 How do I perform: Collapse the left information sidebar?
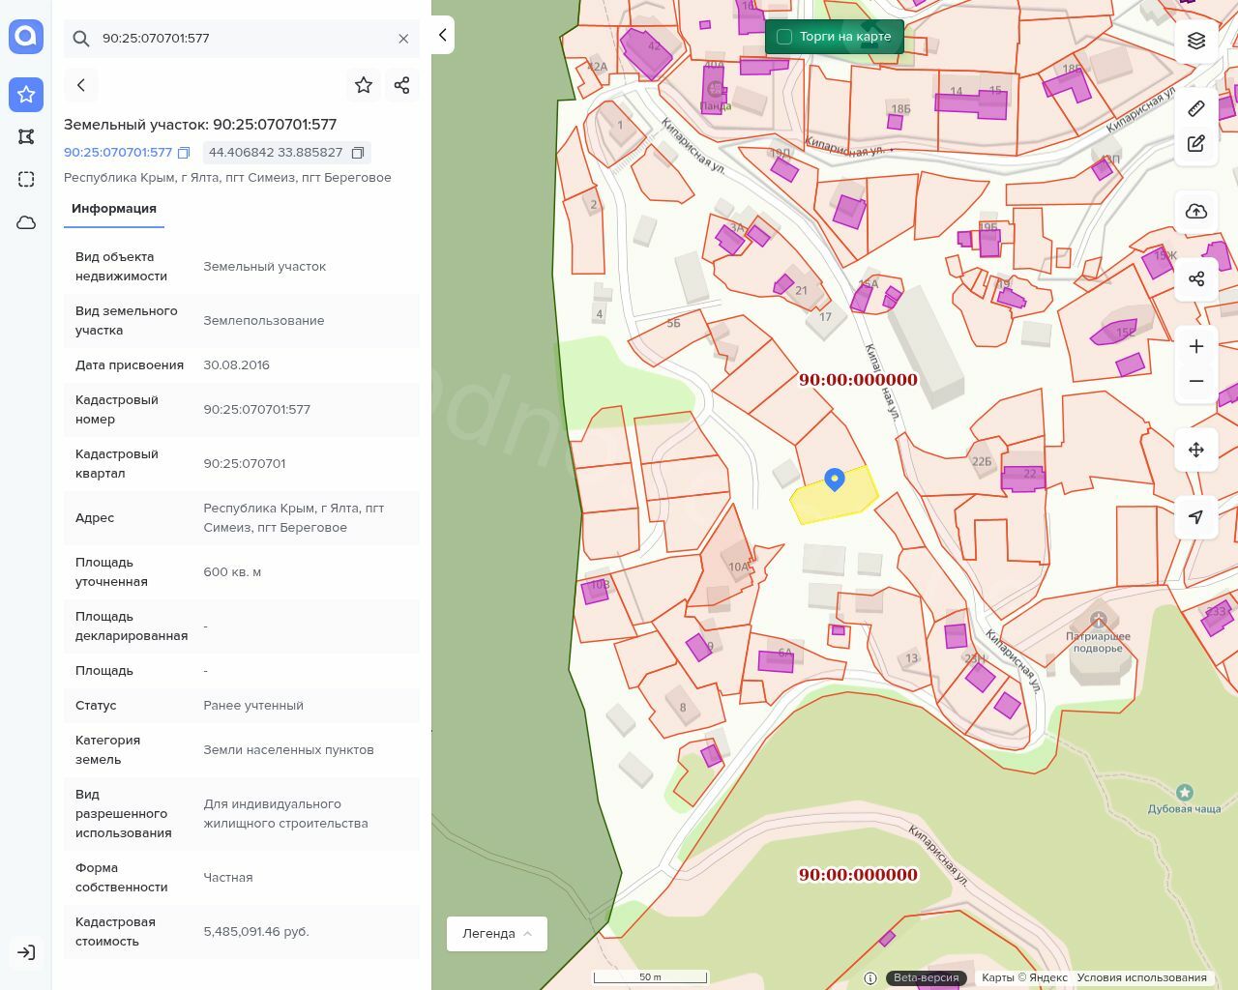pyautogui.click(x=443, y=35)
